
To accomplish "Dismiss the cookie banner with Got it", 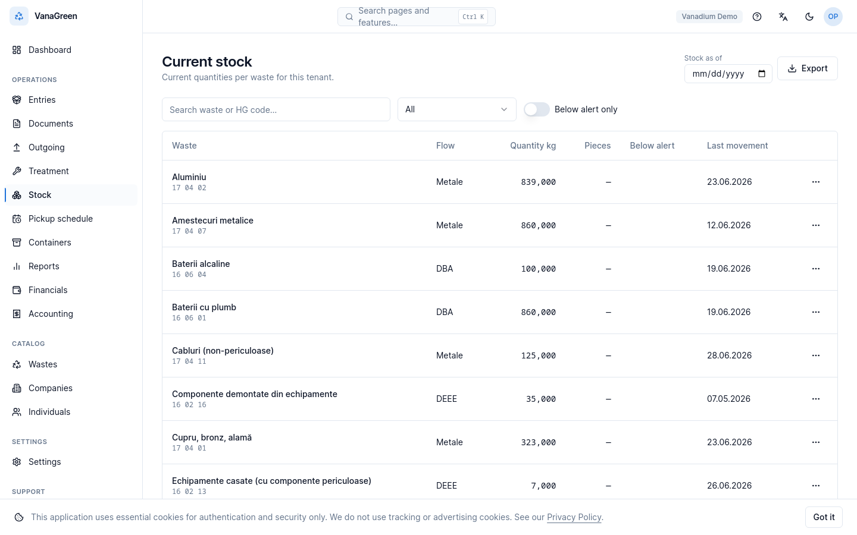I will [x=824, y=517].
